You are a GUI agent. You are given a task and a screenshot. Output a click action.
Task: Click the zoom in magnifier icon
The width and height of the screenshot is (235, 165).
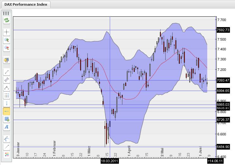coord(6,40)
